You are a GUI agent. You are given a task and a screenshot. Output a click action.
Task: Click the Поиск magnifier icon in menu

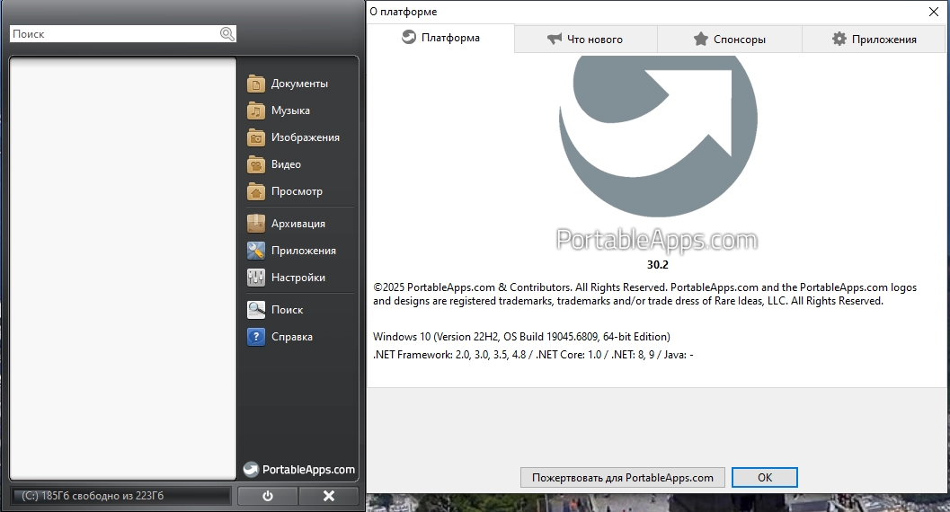[x=256, y=310]
